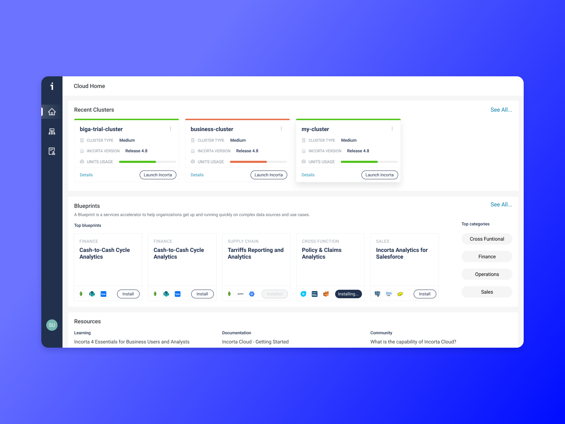Open the Home view in the sidebar
The width and height of the screenshot is (565, 424).
[x=52, y=112]
